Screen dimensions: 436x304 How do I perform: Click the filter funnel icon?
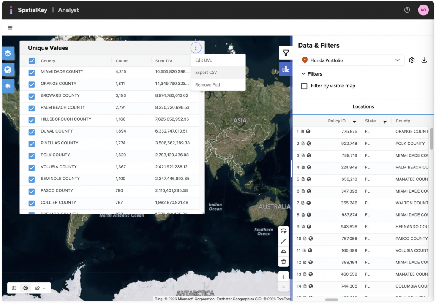coord(286,53)
